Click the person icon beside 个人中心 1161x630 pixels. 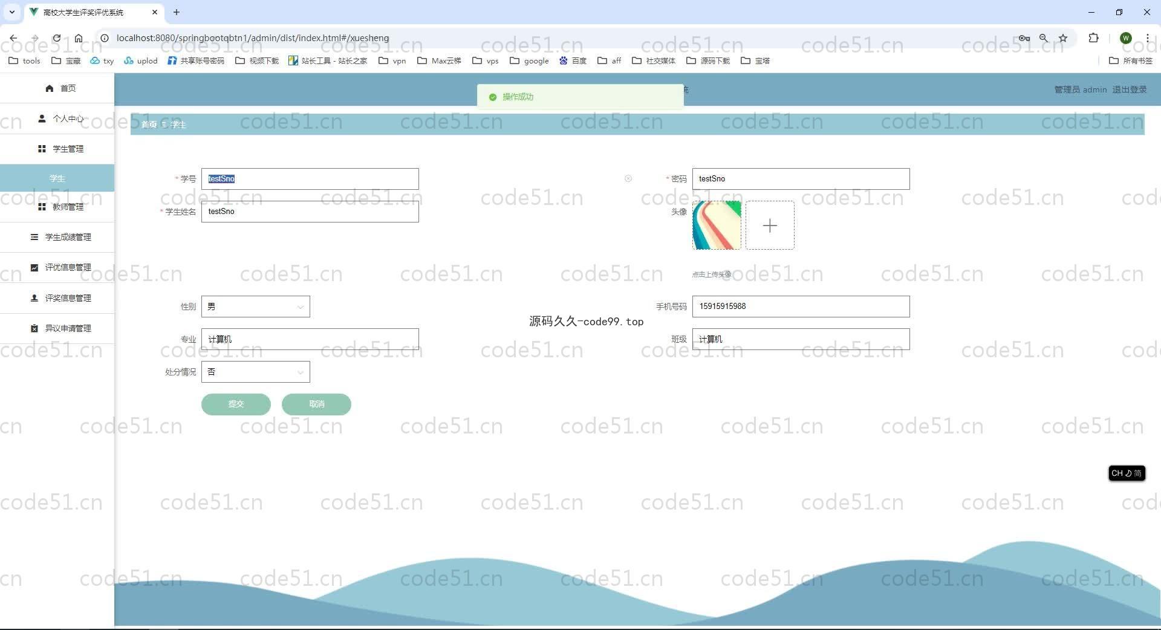pyautogui.click(x=42, y=119)
